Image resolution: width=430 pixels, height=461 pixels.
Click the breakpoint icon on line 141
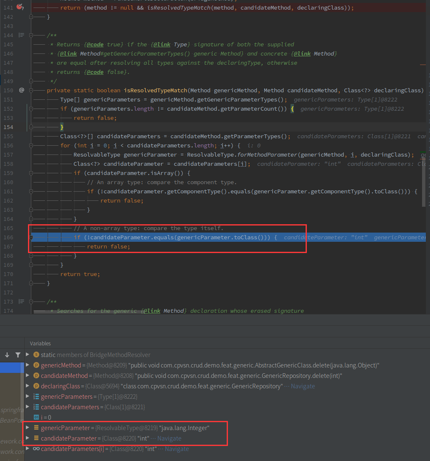pyautogui.click(x=20, y=7)
